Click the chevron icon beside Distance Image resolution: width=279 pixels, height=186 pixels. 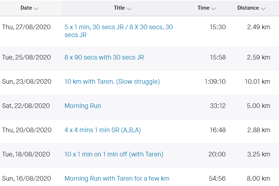click(263, 9)
